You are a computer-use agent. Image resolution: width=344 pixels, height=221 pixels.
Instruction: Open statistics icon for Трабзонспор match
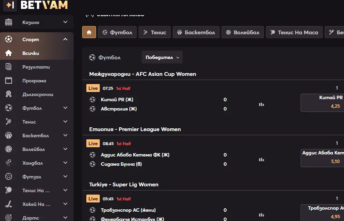261,215
